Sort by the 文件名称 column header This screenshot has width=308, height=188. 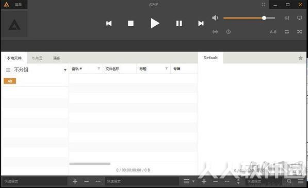pyautogui.click(x=112, y=69)
